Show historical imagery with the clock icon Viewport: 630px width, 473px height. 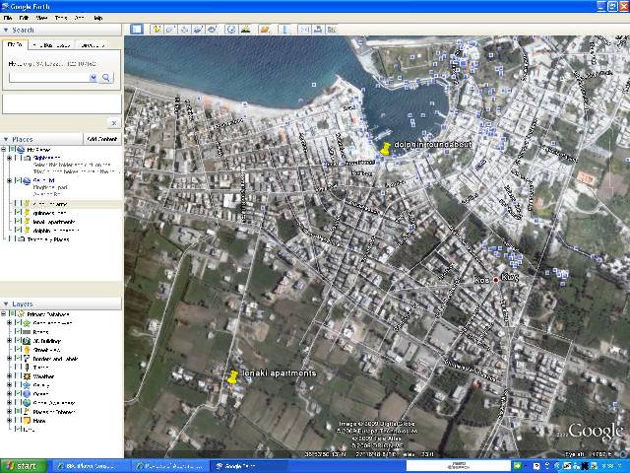(x=231, y=29)
